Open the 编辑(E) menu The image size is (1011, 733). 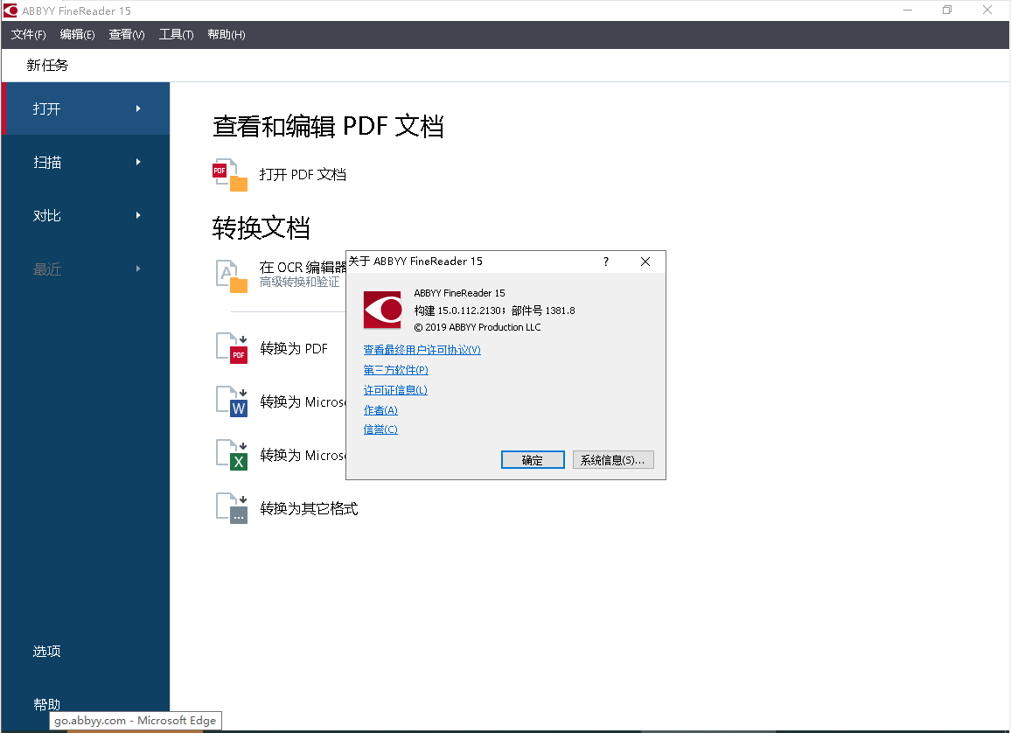(x=77, y=35)
